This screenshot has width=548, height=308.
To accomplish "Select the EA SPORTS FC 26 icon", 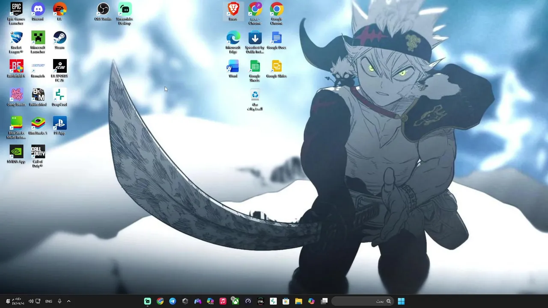I will tap(60, 71).
